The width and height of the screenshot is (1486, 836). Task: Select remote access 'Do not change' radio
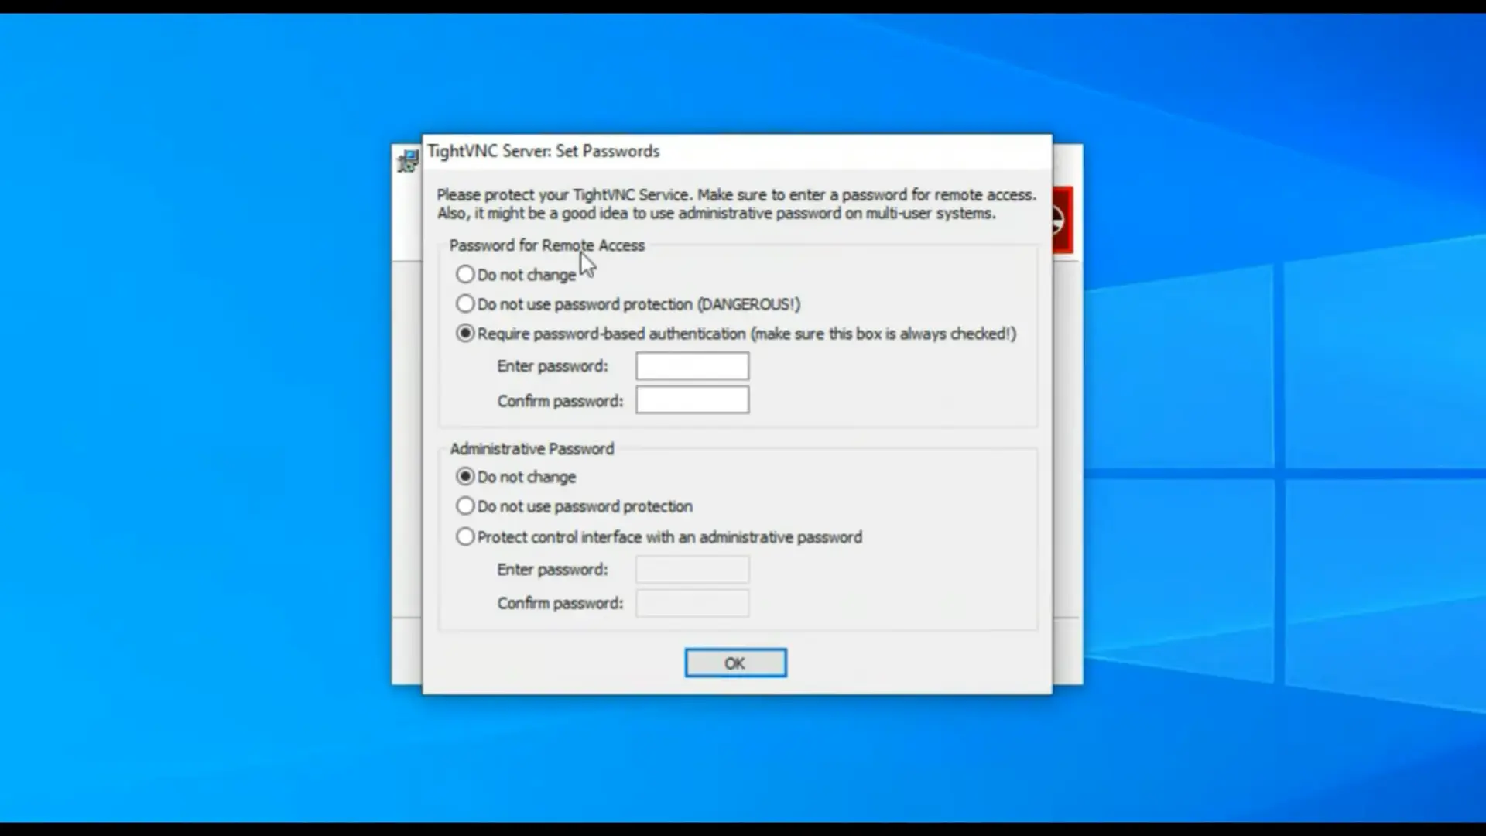pyautogui.click(x=465, y=274)
